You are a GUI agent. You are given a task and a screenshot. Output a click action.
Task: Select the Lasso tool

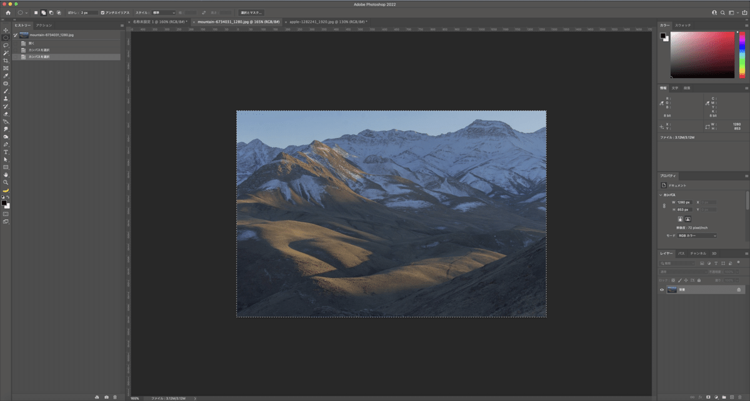click(6, 45)
